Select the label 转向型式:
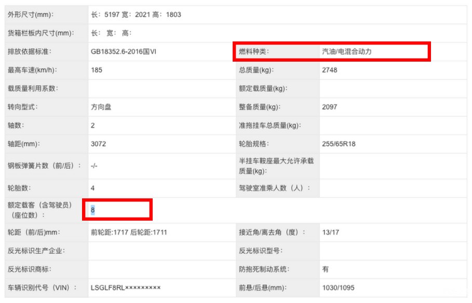 click(x=22, y=107)
